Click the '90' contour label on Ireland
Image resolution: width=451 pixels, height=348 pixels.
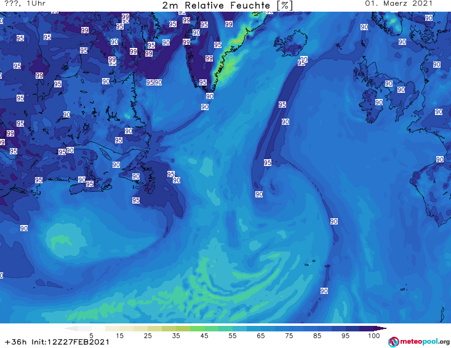[x=379, y=102]
